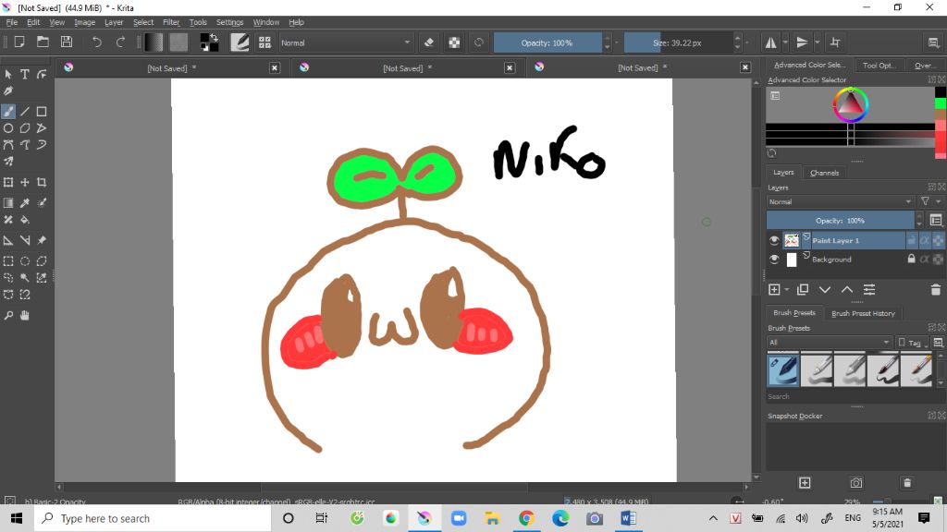The width and height of the screenshot is (947, 532).
Task: Select the Text tool
Action: pos(25,74)
